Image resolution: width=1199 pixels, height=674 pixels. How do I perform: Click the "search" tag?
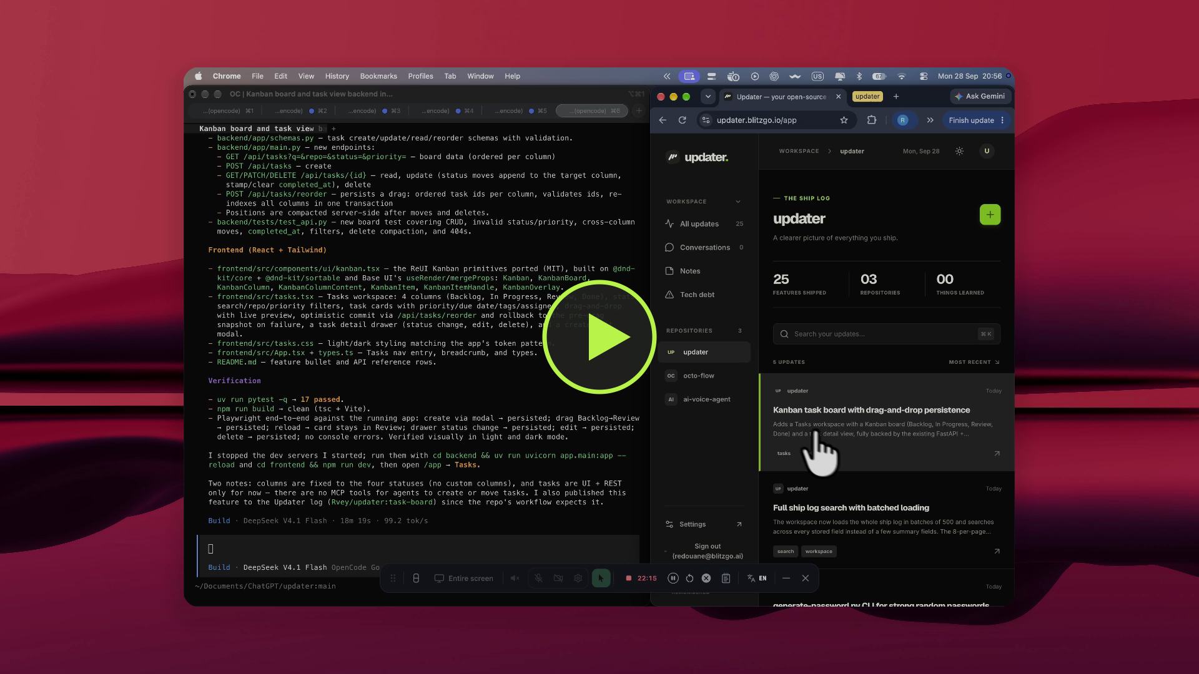(786, 552)
